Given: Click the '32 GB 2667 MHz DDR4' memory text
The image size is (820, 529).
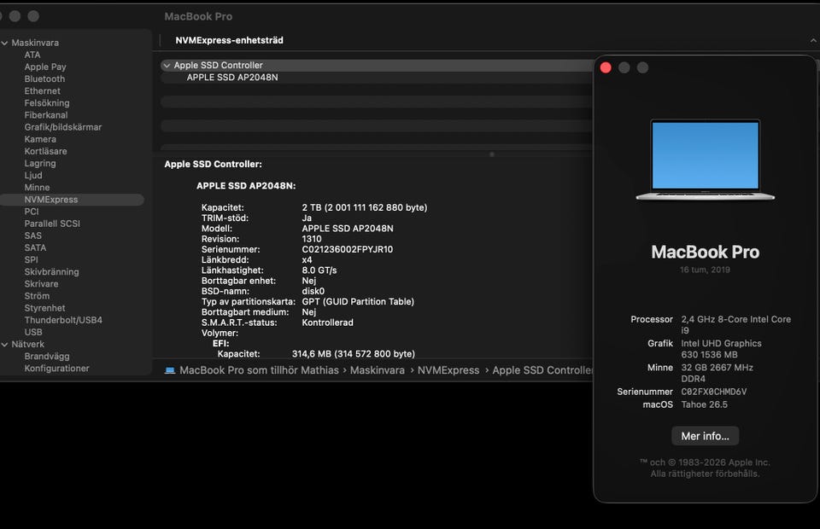Looking at the screenshot, I should point(717,373).
